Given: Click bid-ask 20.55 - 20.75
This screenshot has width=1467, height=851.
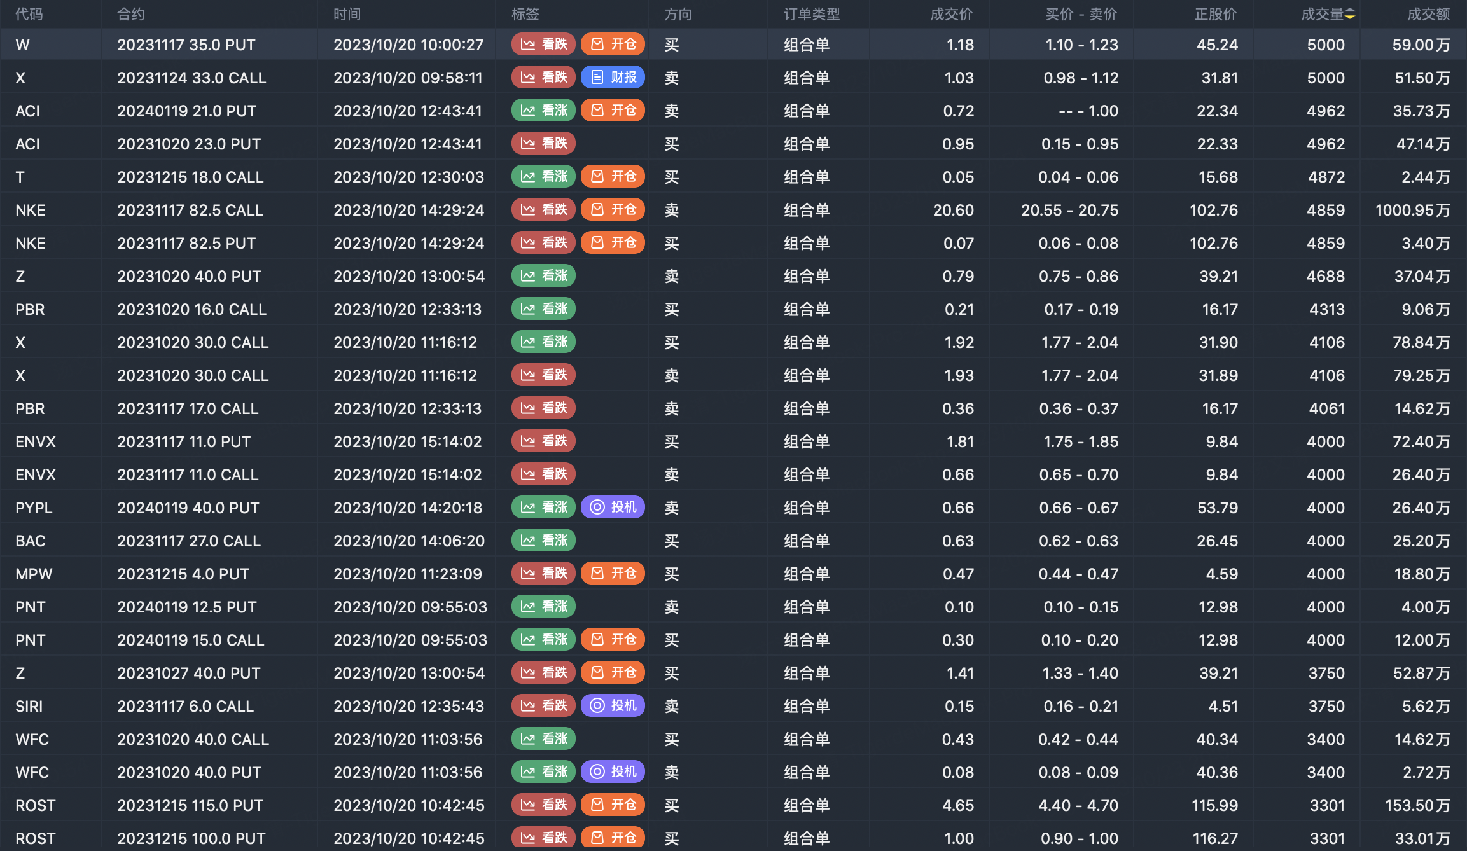Looking at the screenshot, I should point(1069,210).
